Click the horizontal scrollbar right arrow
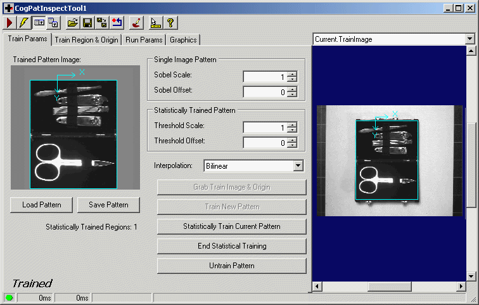Screen dimensions: 479x305 coord(461,287)
